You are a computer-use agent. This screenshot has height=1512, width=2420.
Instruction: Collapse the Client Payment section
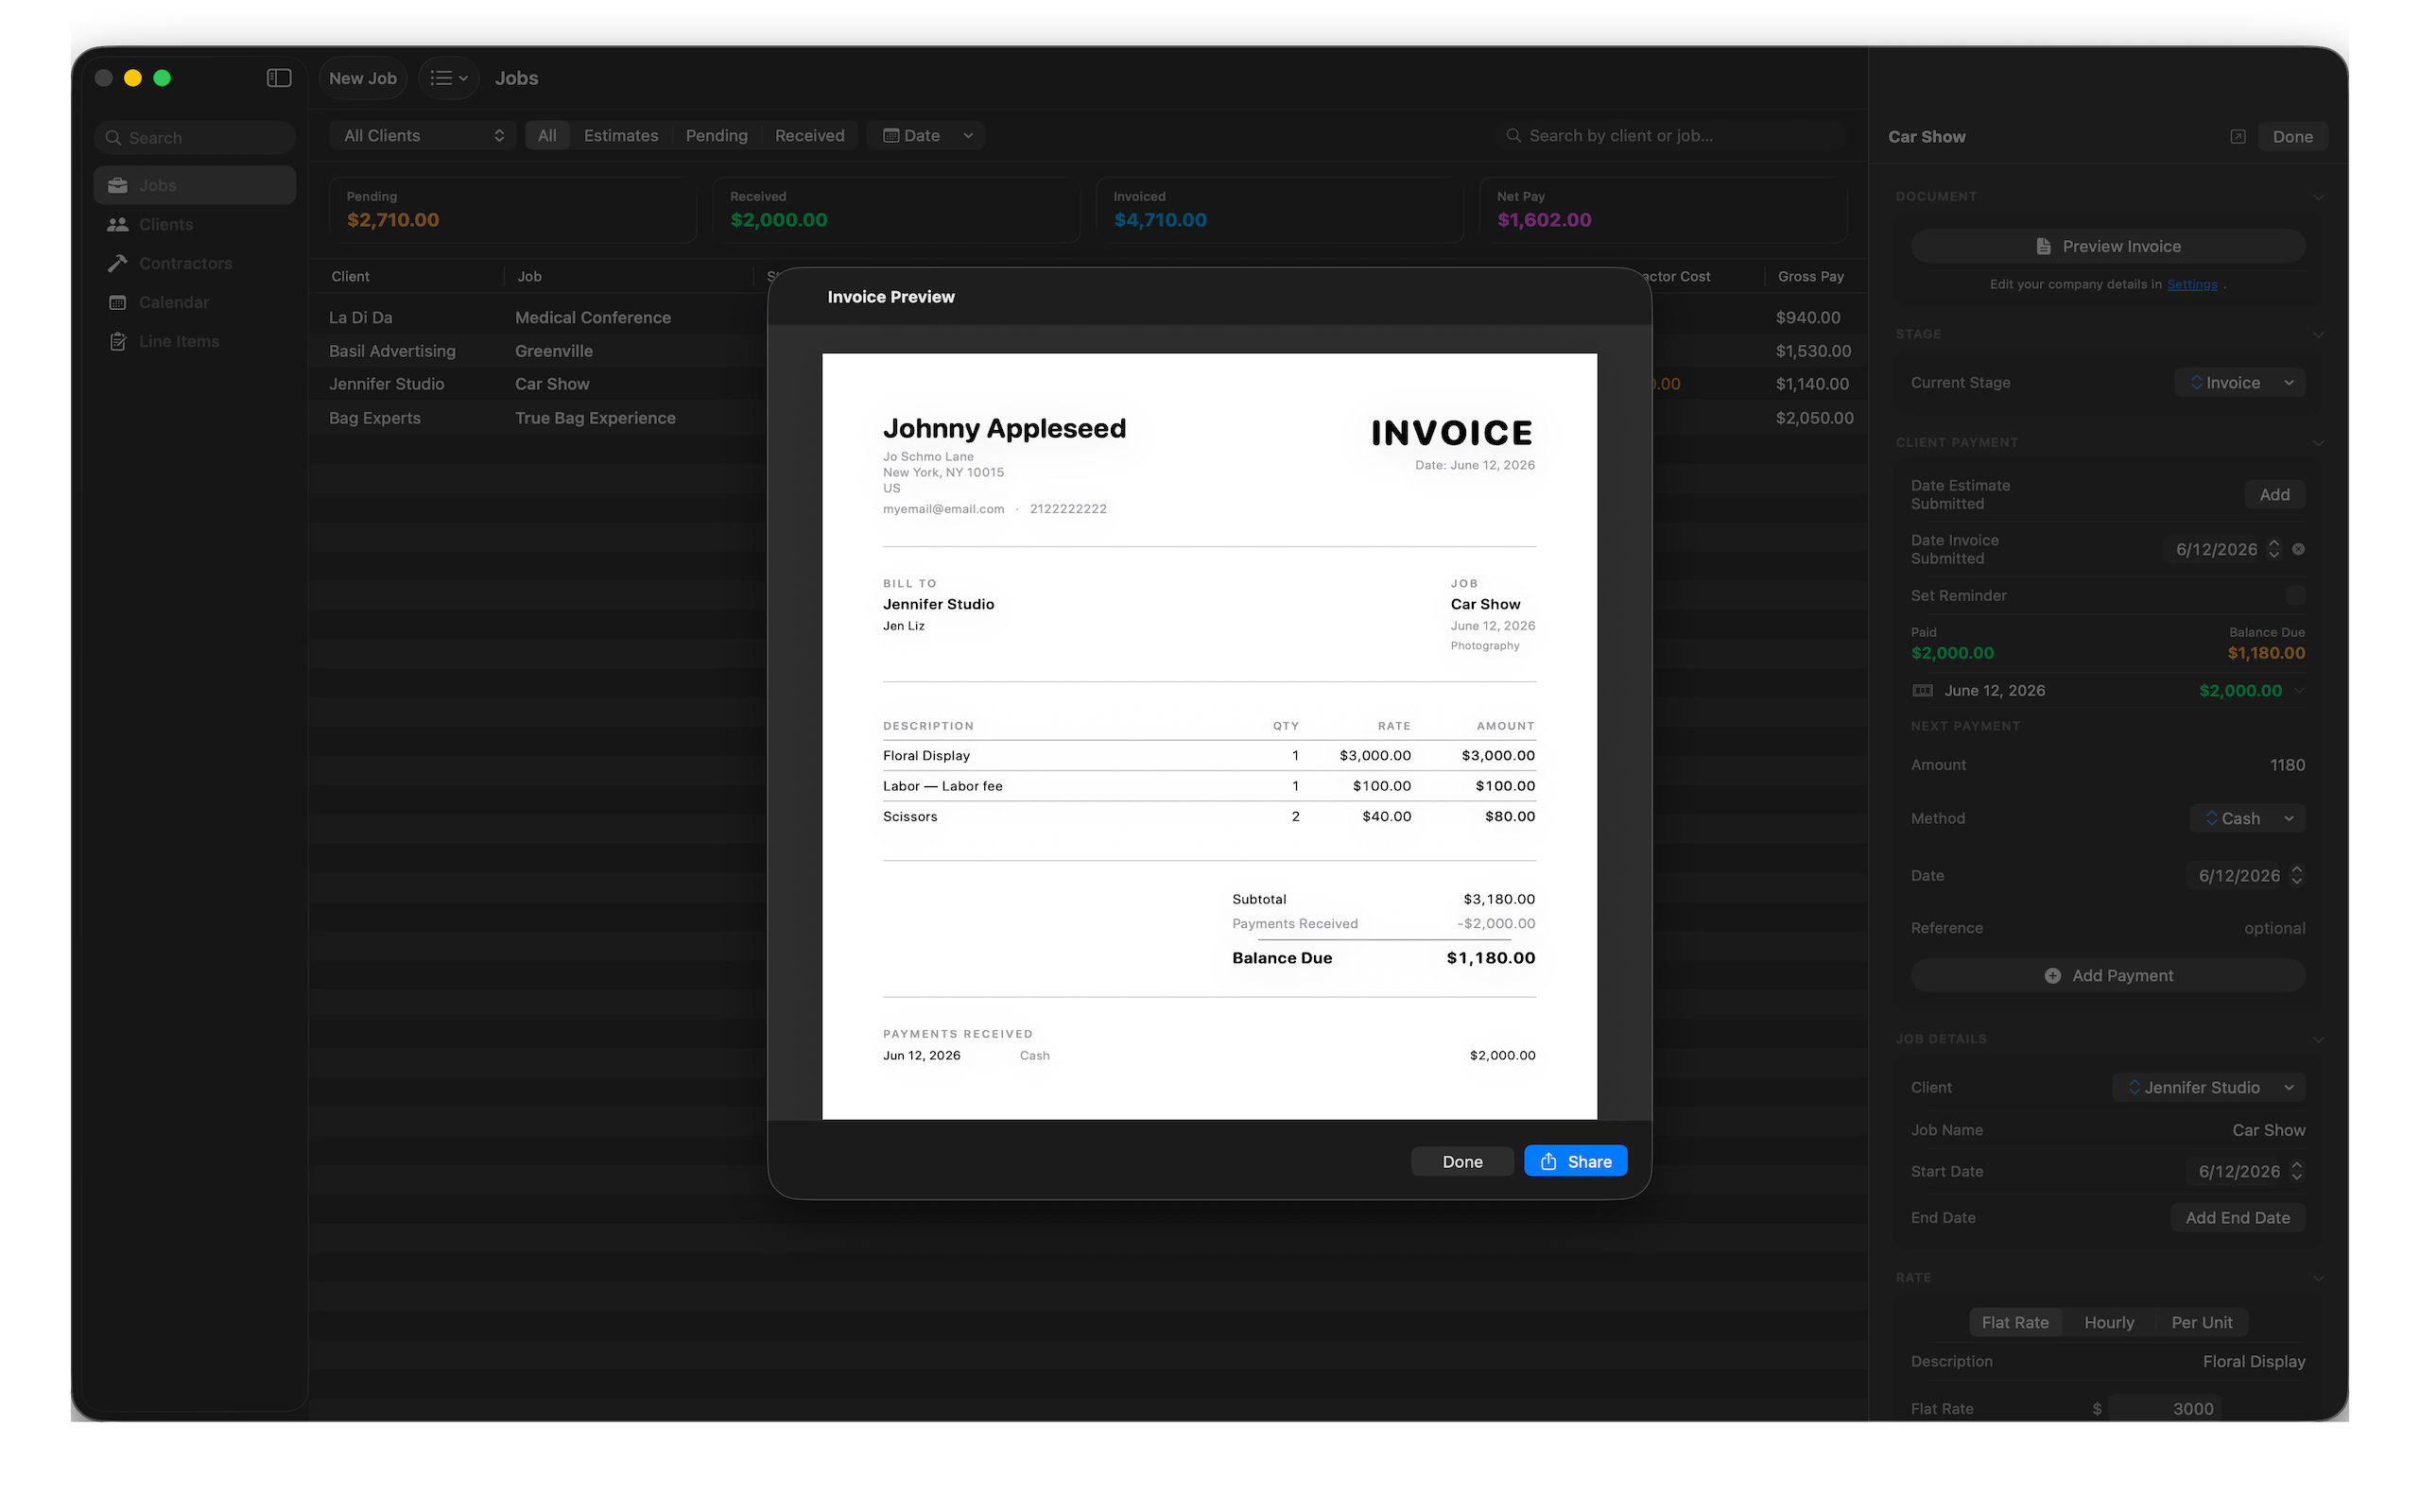point(2318,442)
